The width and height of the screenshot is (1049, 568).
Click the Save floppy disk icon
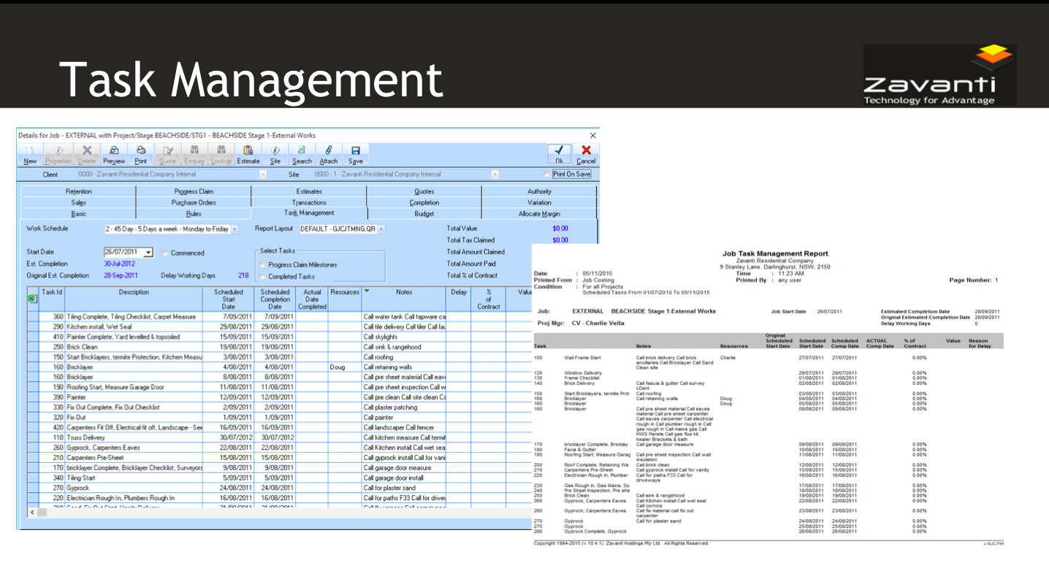(x=356, y=154)
